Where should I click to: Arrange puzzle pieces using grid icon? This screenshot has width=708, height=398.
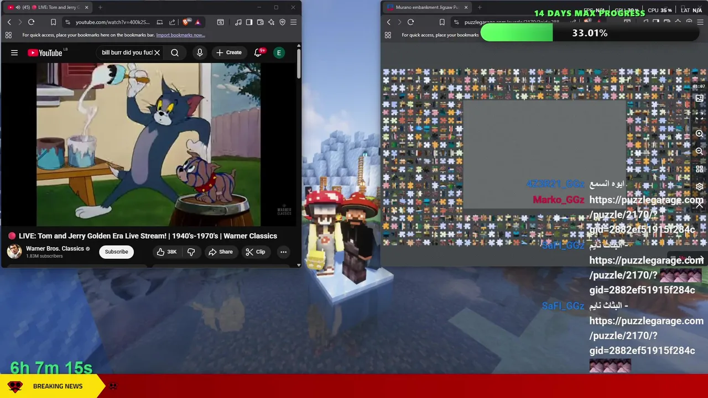point(699,169)
